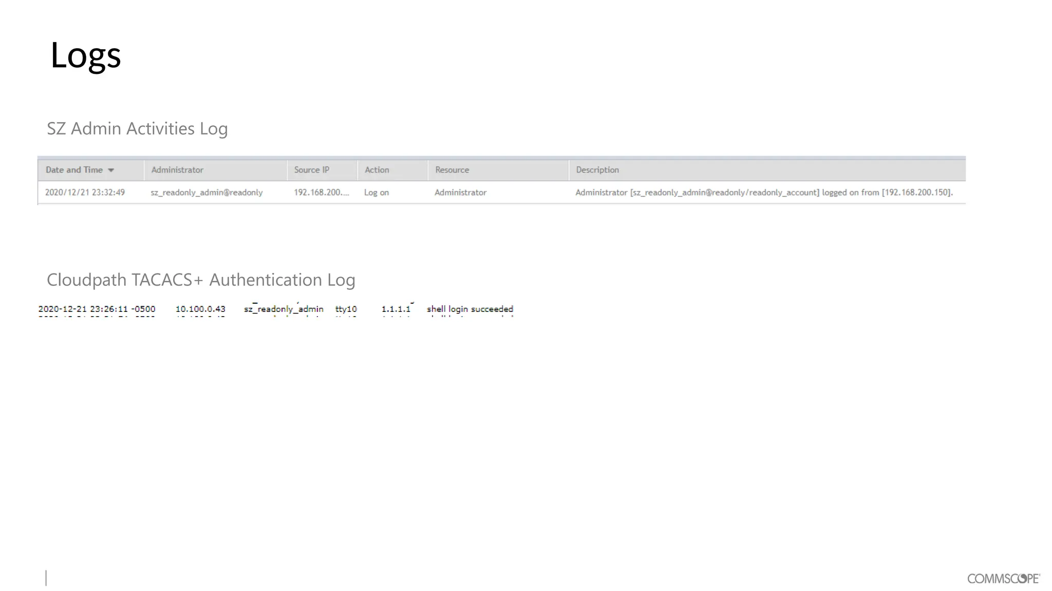The image size is (1052, 591).
Task: Select the Administrator resource cell
Action: click(x=460, y=192)
